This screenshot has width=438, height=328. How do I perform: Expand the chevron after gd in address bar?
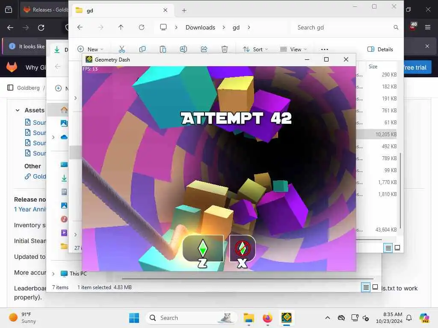[249, 27]
